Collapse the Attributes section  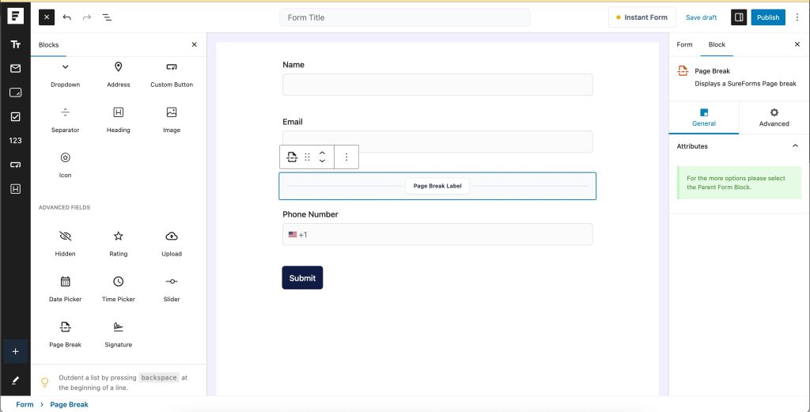(795, 146)
